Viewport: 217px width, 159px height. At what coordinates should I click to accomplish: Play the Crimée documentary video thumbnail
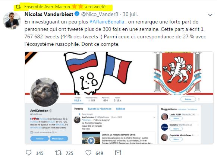[91, 141]
